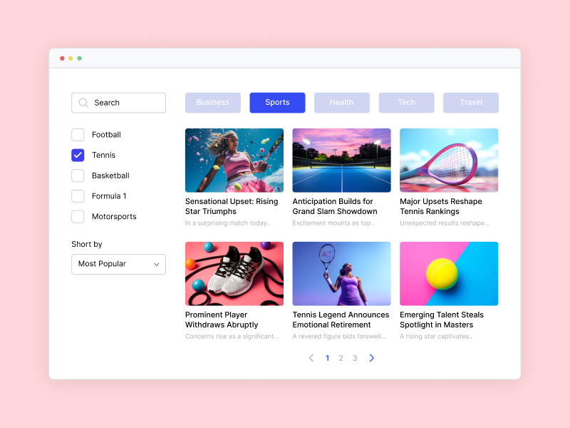The width and height of the screenshot is (570, 428).
Task: Toggle the Motorsports checkbox
Action: pyautogui.click(x=78, y=217)
